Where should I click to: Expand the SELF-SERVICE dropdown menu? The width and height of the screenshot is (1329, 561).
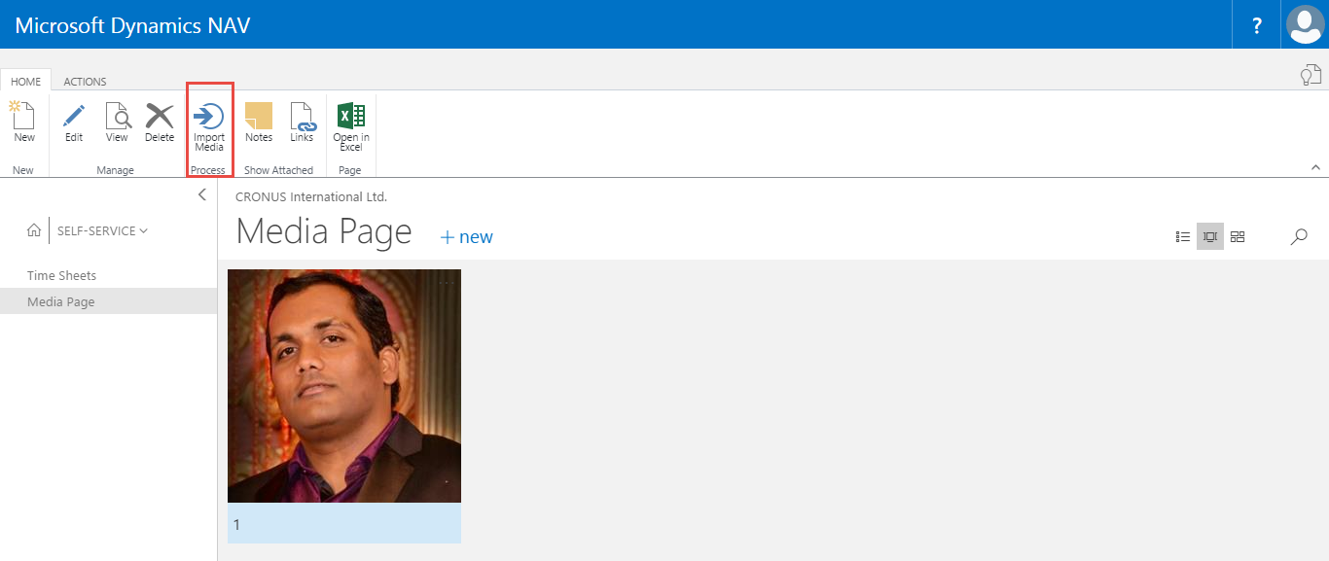tap(103, 231)
